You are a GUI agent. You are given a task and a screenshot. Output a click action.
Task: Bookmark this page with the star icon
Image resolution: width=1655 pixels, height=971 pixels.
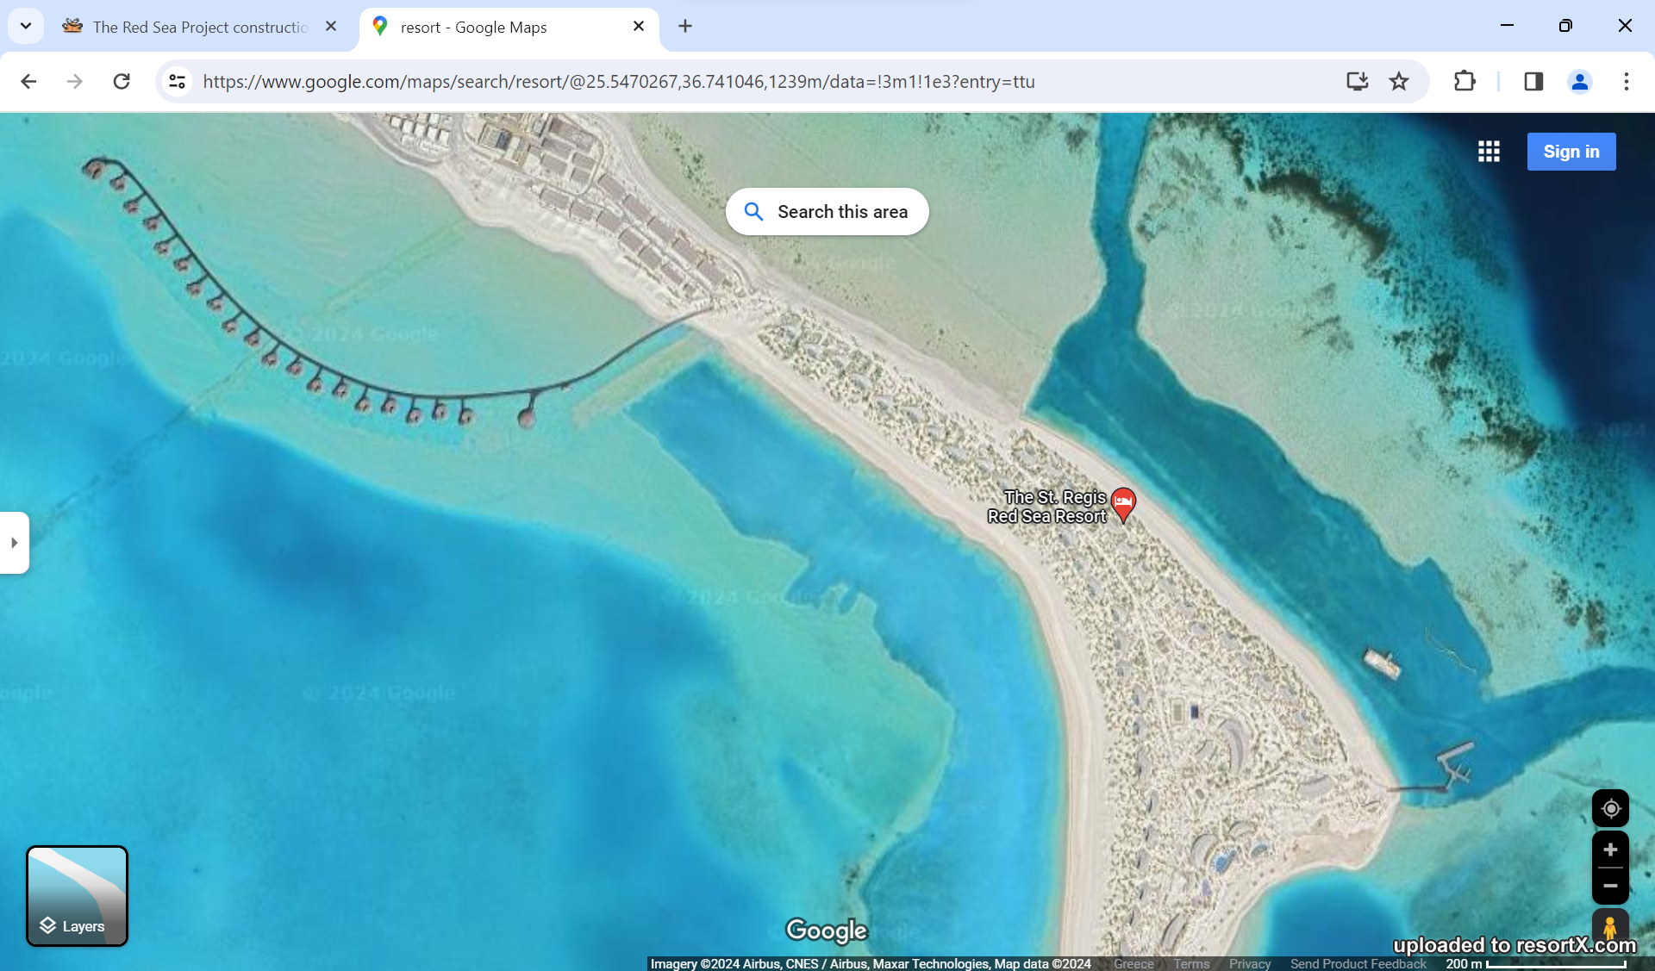tap(1398, 81)
